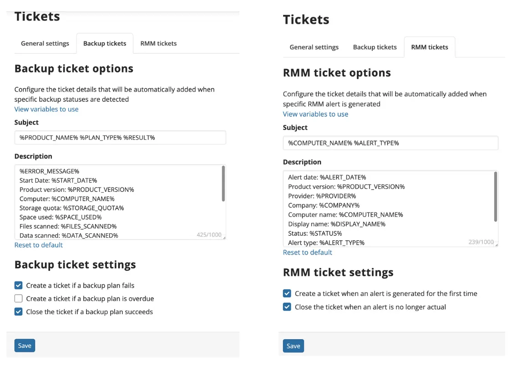This screenshot has height=366, width=517.
Task: Click the Alert date: %ALERT_DATE% line
Action: [327, 177]
